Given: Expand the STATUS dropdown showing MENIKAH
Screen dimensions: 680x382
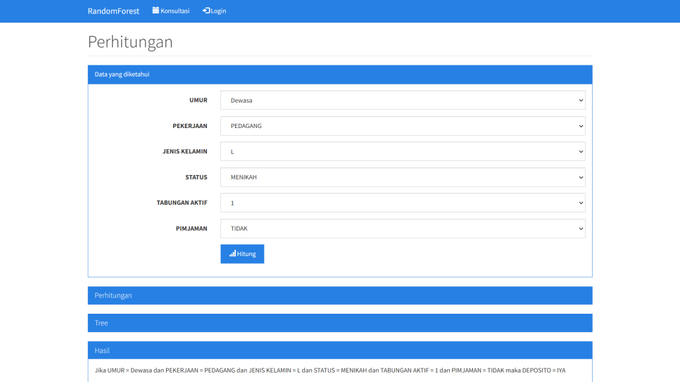Looking at the screenshot, I should [402, 177].
